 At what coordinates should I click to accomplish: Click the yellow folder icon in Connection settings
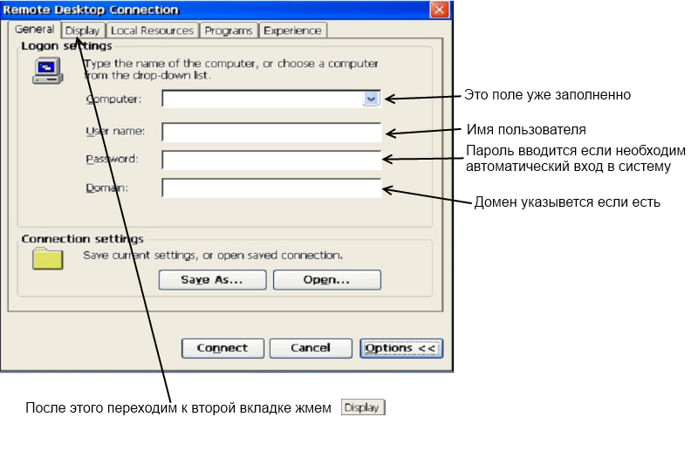[x=48, y=258]
